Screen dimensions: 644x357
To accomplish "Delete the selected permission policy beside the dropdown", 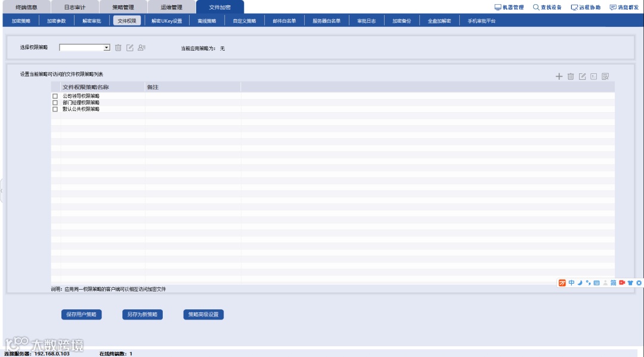I will click(x=118, y=48).
